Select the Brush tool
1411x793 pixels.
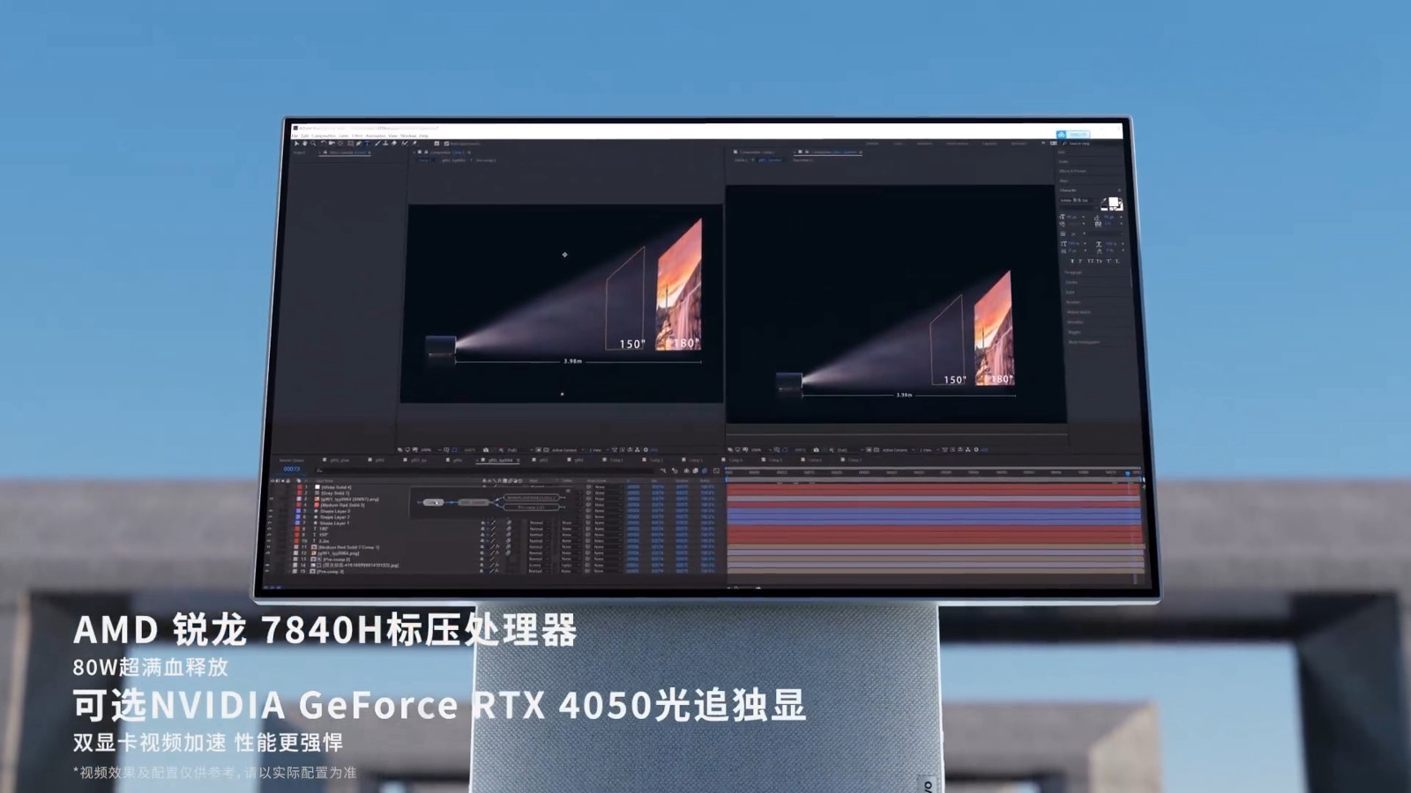click(x=377, y=144)
